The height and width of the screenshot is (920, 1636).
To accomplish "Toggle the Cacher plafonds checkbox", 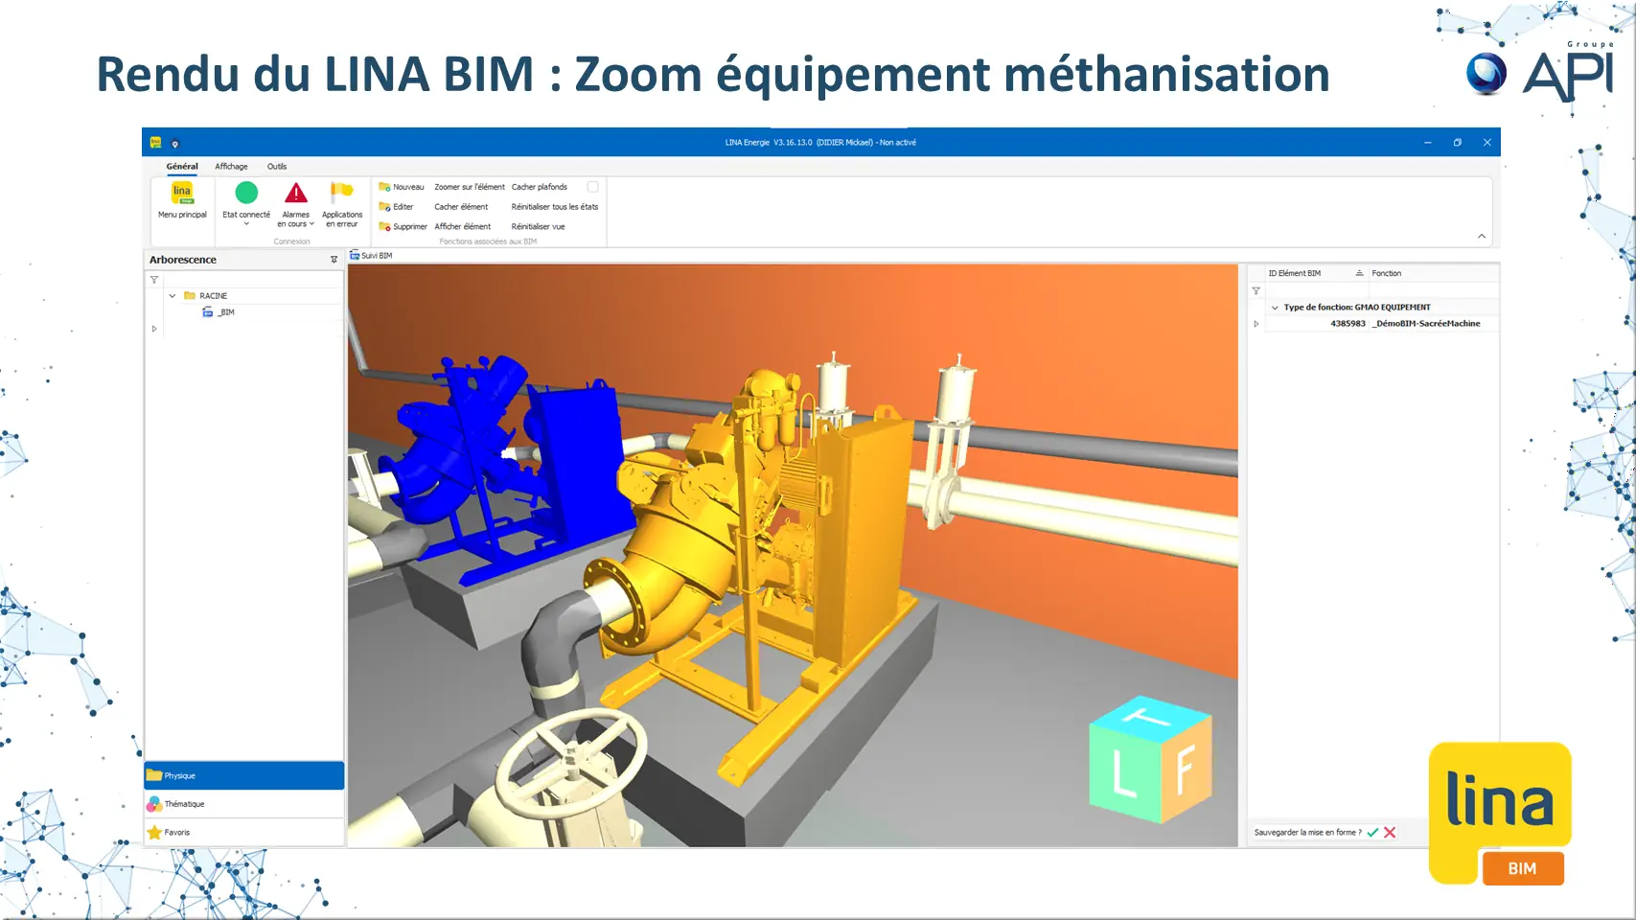I will pos(592,187).
